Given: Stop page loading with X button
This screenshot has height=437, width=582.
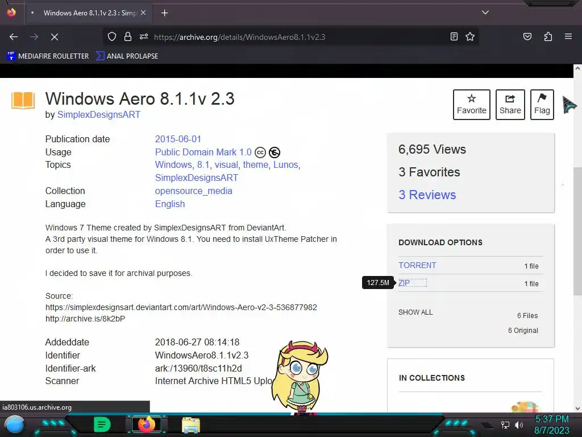Looking at the screenshot, I should coord(55,37).
